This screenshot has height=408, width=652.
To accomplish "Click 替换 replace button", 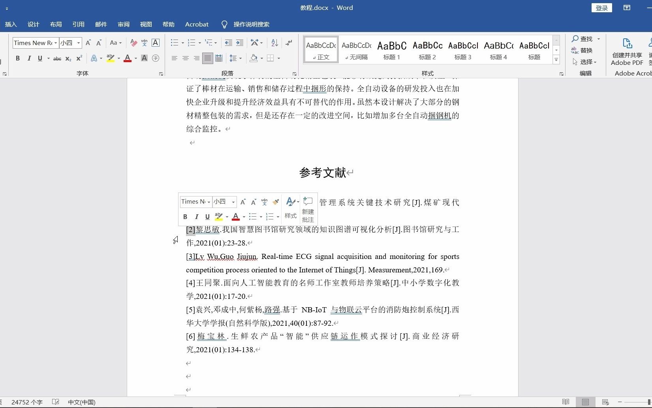I will 582,50.
